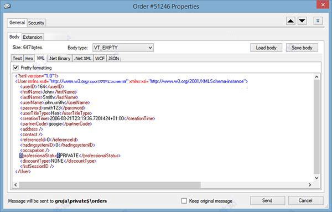The width and height of the screenshot is (332, 212).
Task: Enable Keep original message checkbox
Action: click(184, 200)
